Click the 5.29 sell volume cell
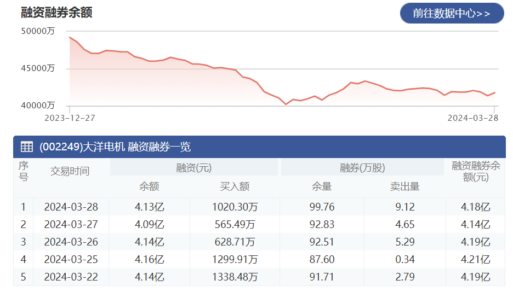Viewport: 513px width, 292px height. pos(405,242)
